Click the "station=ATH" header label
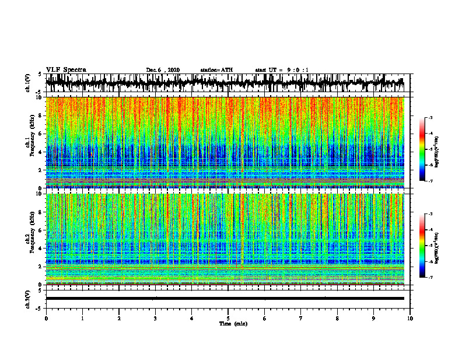Image resolution: width=462 pixels, height=357 pixels. click(216, 70)
